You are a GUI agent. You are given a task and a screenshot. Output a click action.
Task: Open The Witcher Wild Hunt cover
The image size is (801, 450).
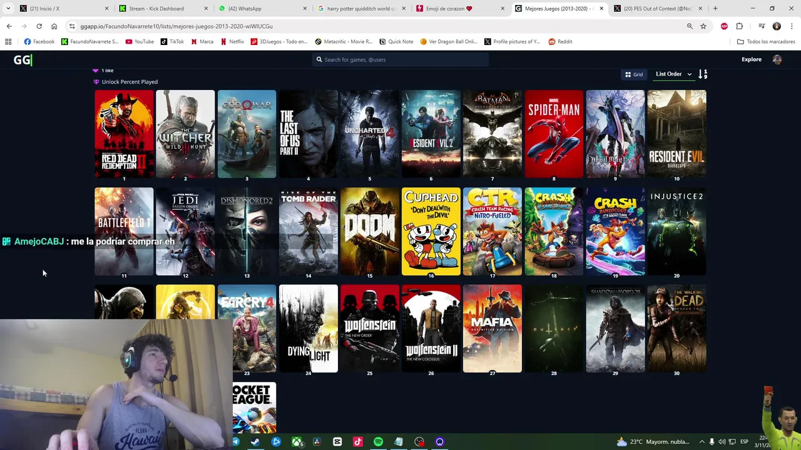(x=185, y=134)
